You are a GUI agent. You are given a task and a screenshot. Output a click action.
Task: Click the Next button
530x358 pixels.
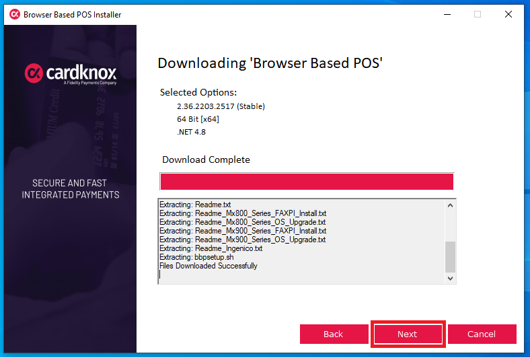pos(408,334)
